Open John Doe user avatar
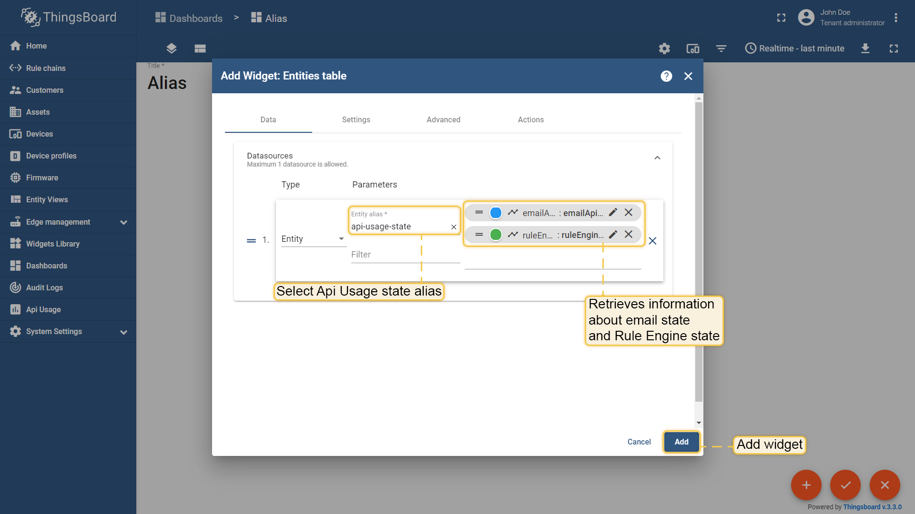The height and width of the screenshot is (514, 915). click(806, 18)
